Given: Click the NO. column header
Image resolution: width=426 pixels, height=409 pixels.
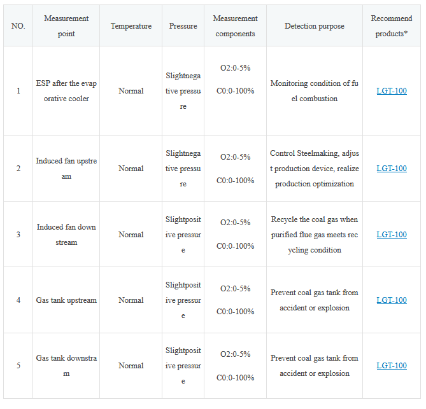Looking at the screenshot, I should click(x=18, y=26).
